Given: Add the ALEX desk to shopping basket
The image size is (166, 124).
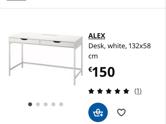Looking at the screenshot, I should [x=98, y=112].
